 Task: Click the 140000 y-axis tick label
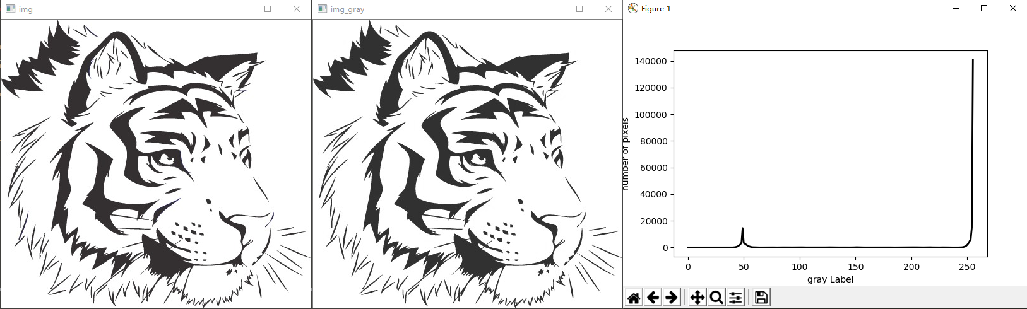click(651, 61)
